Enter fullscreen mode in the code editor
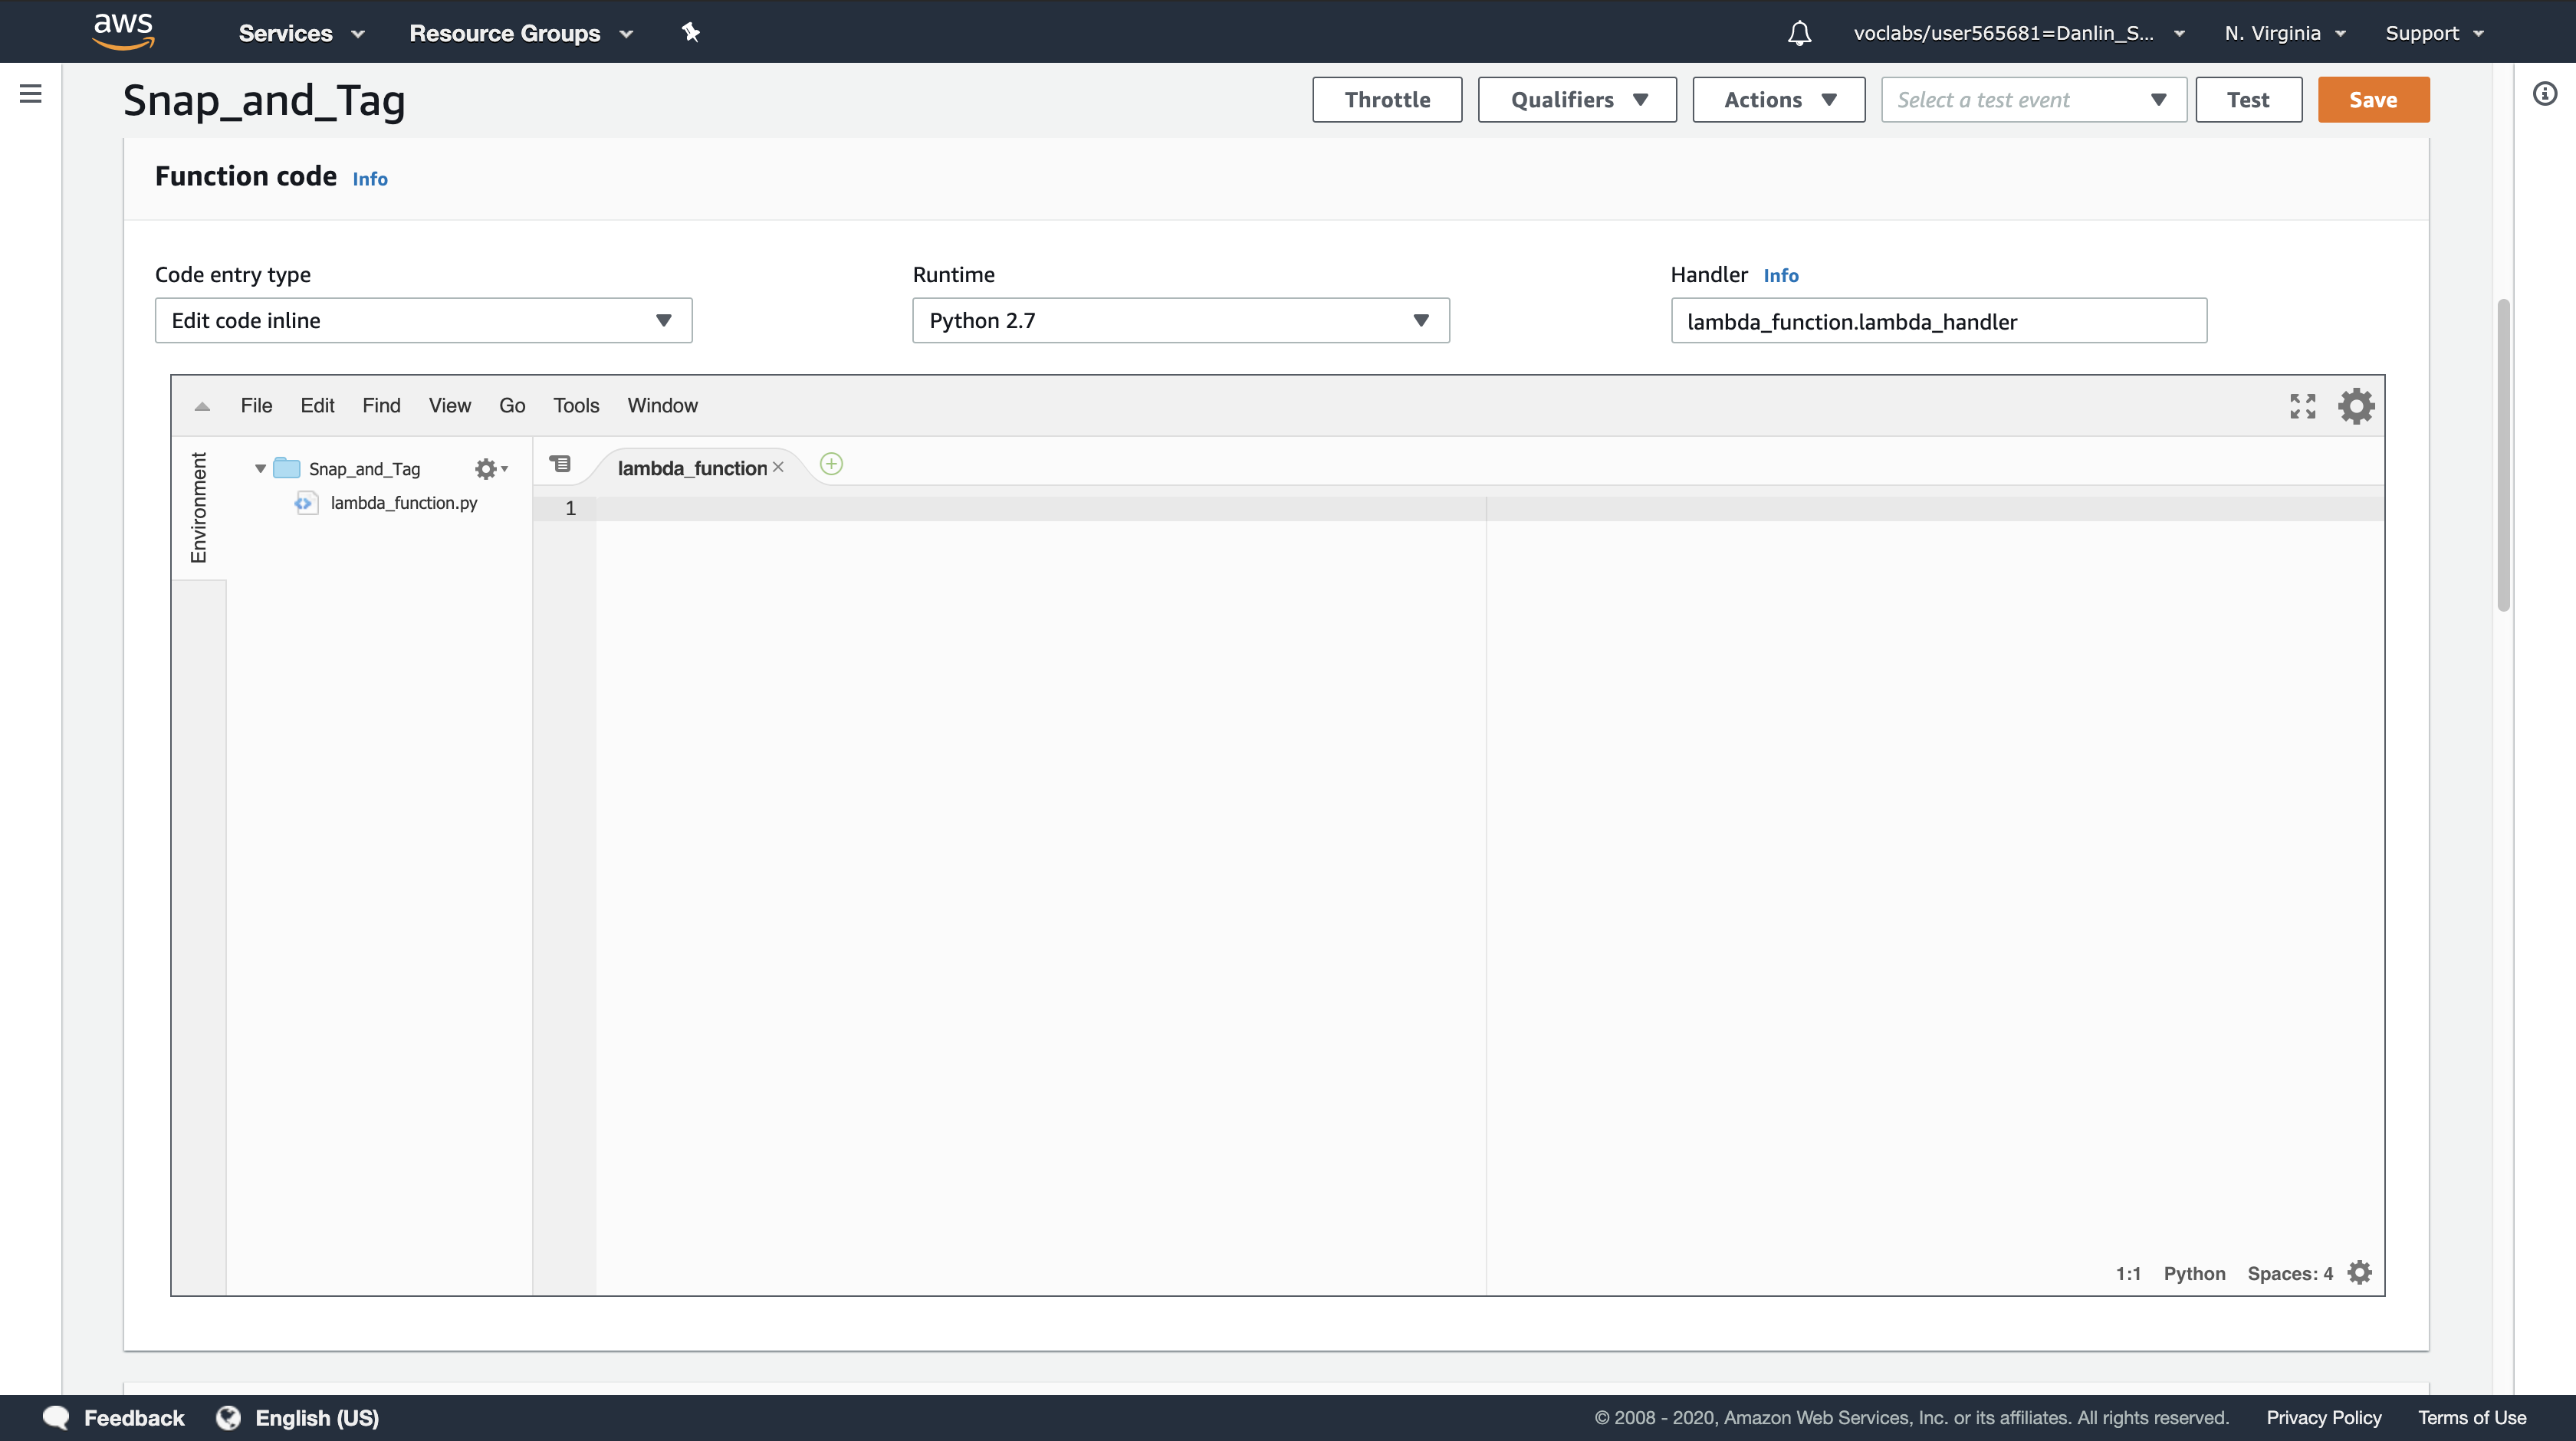The image size is (2576, 1441). pyautogui.click(x=2302, y=406)
